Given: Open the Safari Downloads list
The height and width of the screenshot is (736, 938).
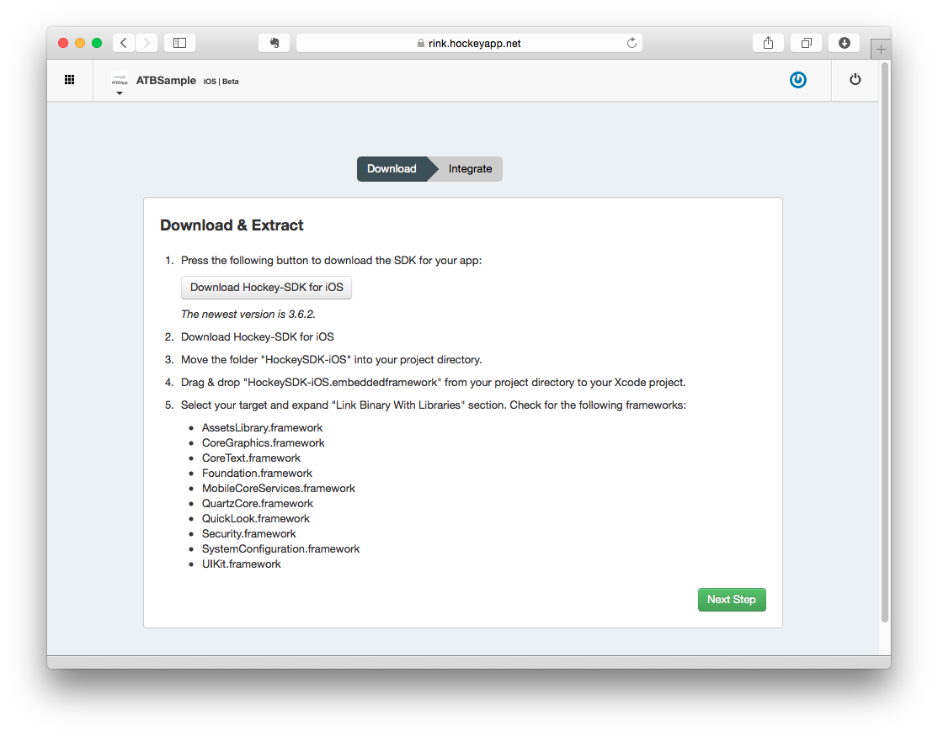Looking at the screenshot, I should (844, 43).
